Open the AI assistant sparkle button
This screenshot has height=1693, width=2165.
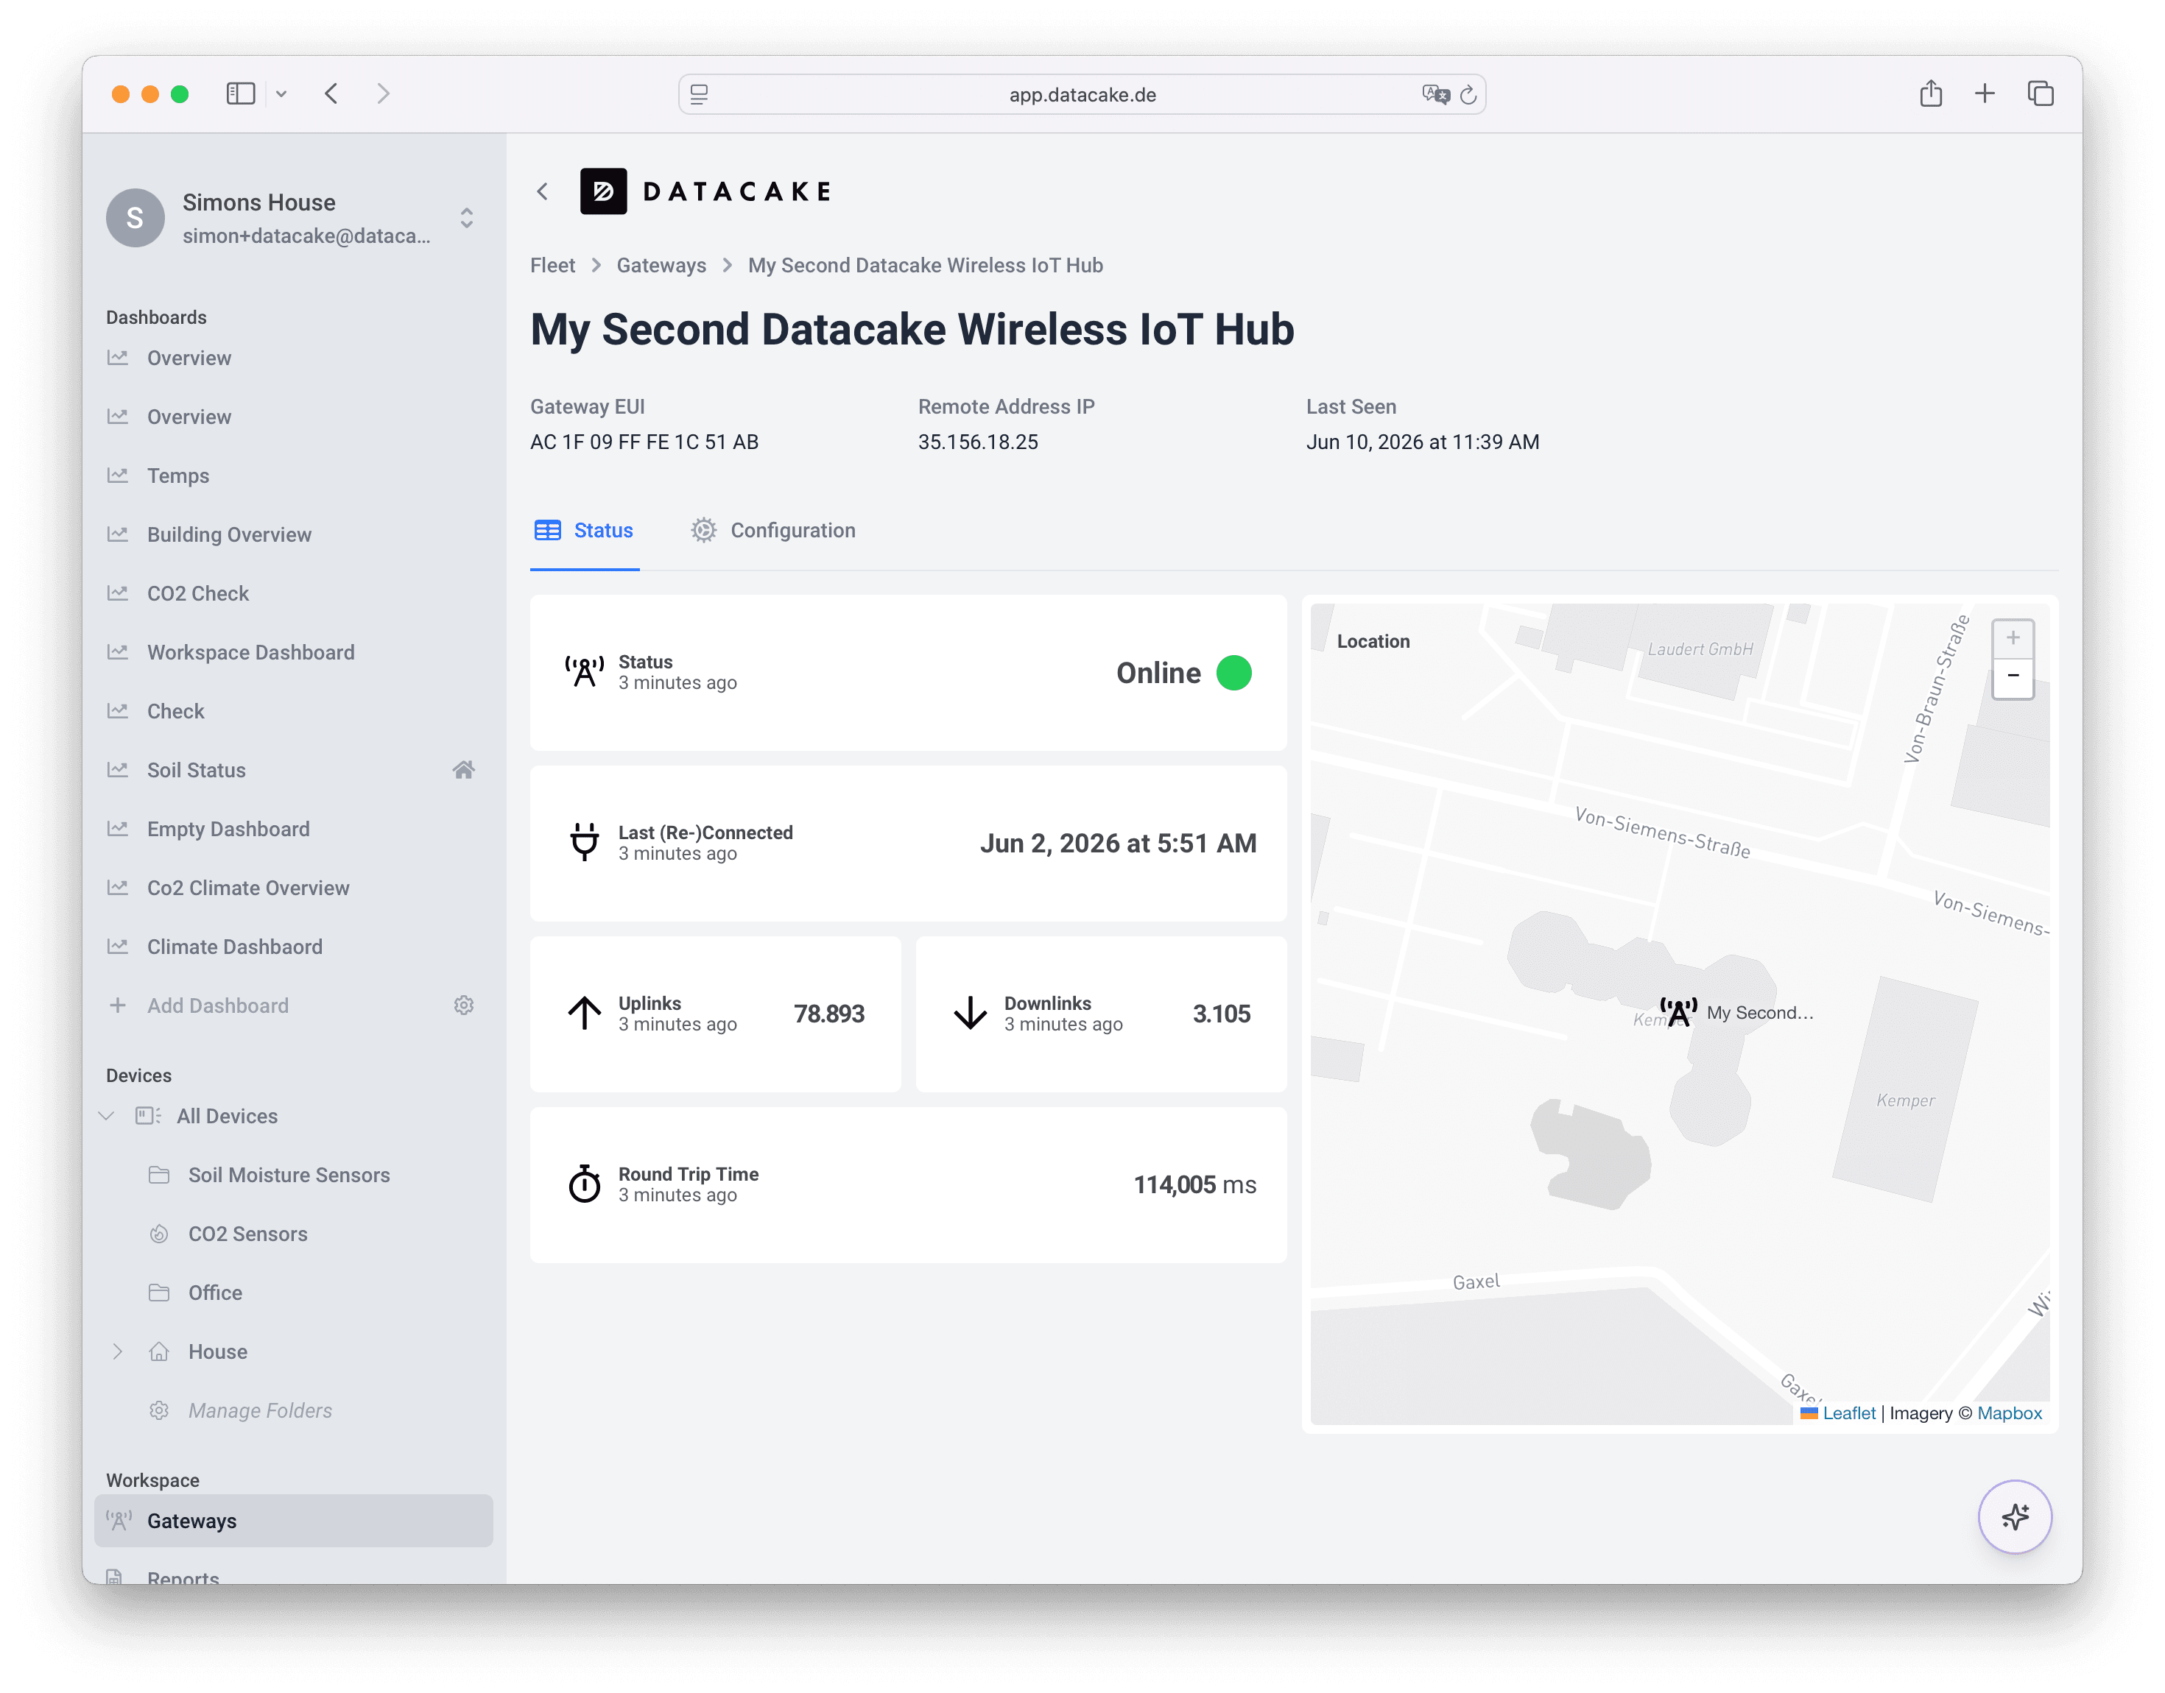pyautogui.click(x=2014, y=1516)
